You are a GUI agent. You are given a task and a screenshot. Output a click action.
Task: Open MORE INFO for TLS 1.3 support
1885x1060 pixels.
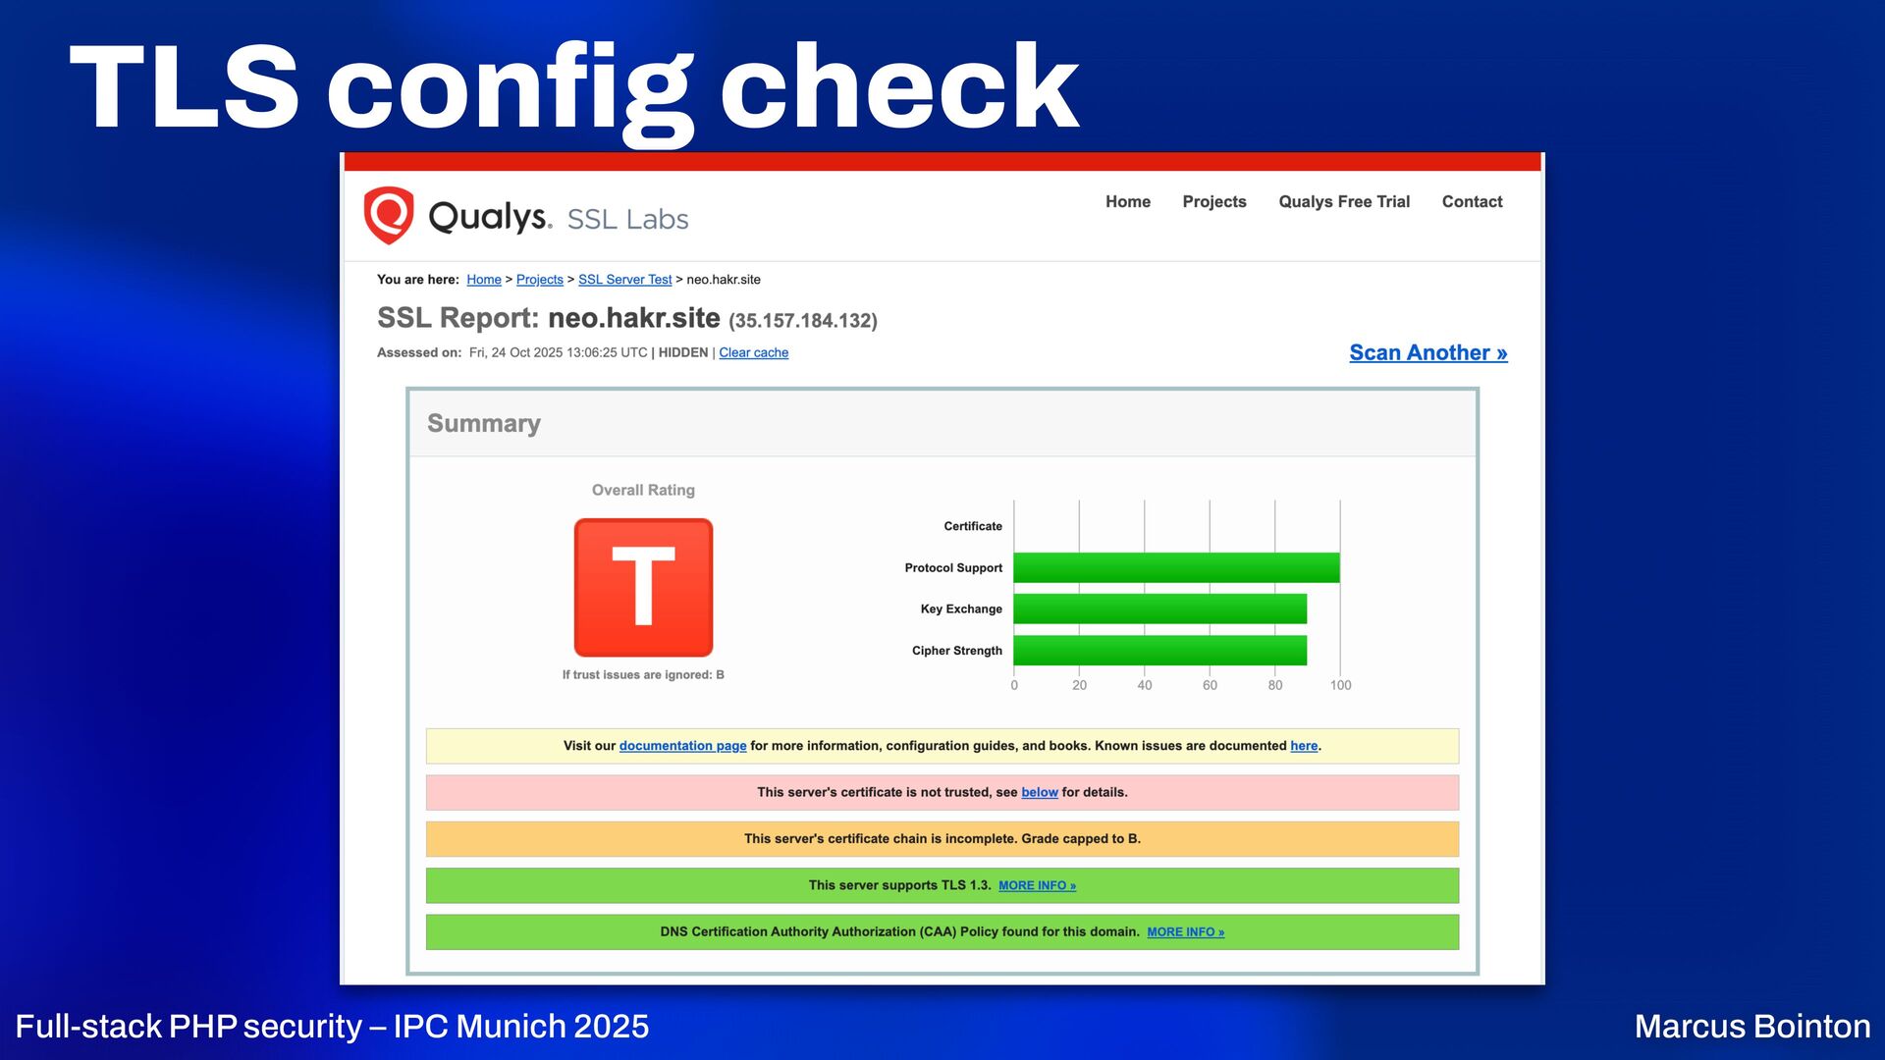pos(1037,885)
